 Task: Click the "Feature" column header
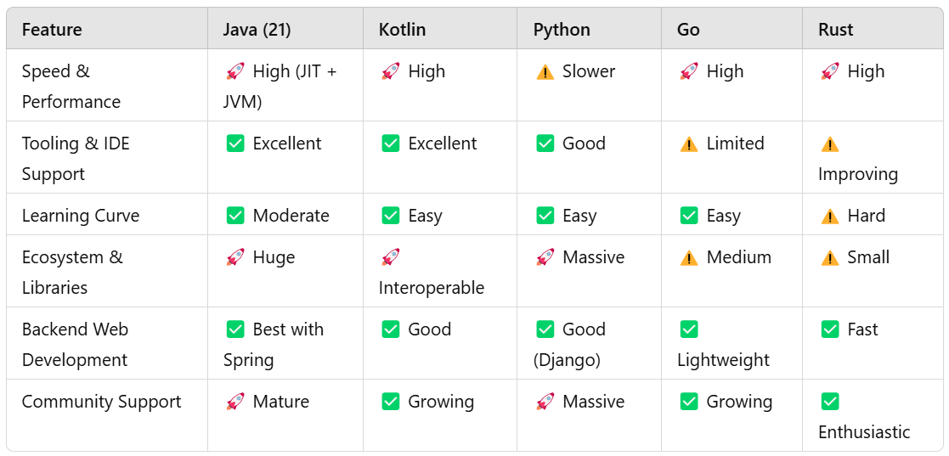click(x=52, y=30)
